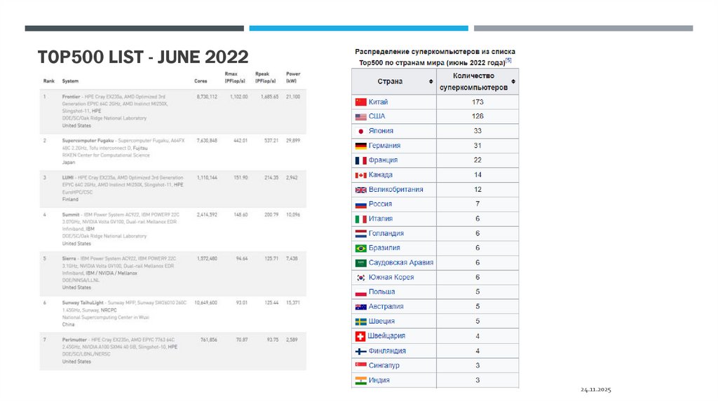Open the США country link

coord(377,116)
